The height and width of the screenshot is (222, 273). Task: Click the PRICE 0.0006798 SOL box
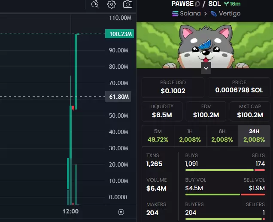(x=239, y=88)
